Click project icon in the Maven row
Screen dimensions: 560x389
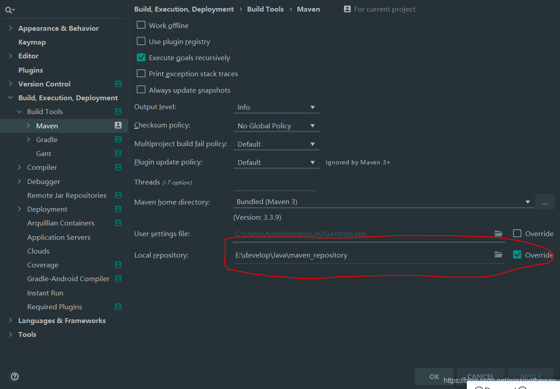(x=118, y=126)
